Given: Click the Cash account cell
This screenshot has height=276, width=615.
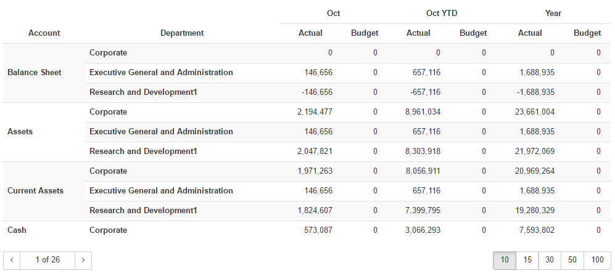Looking at the screenshot, I should 17,230.
